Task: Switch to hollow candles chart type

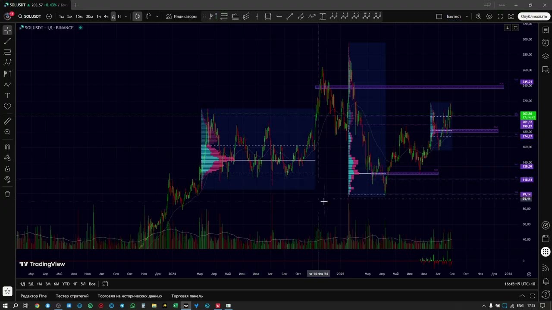Action: 148,16
